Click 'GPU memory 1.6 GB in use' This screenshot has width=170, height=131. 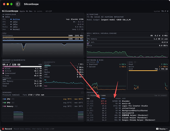pos(127,39)
